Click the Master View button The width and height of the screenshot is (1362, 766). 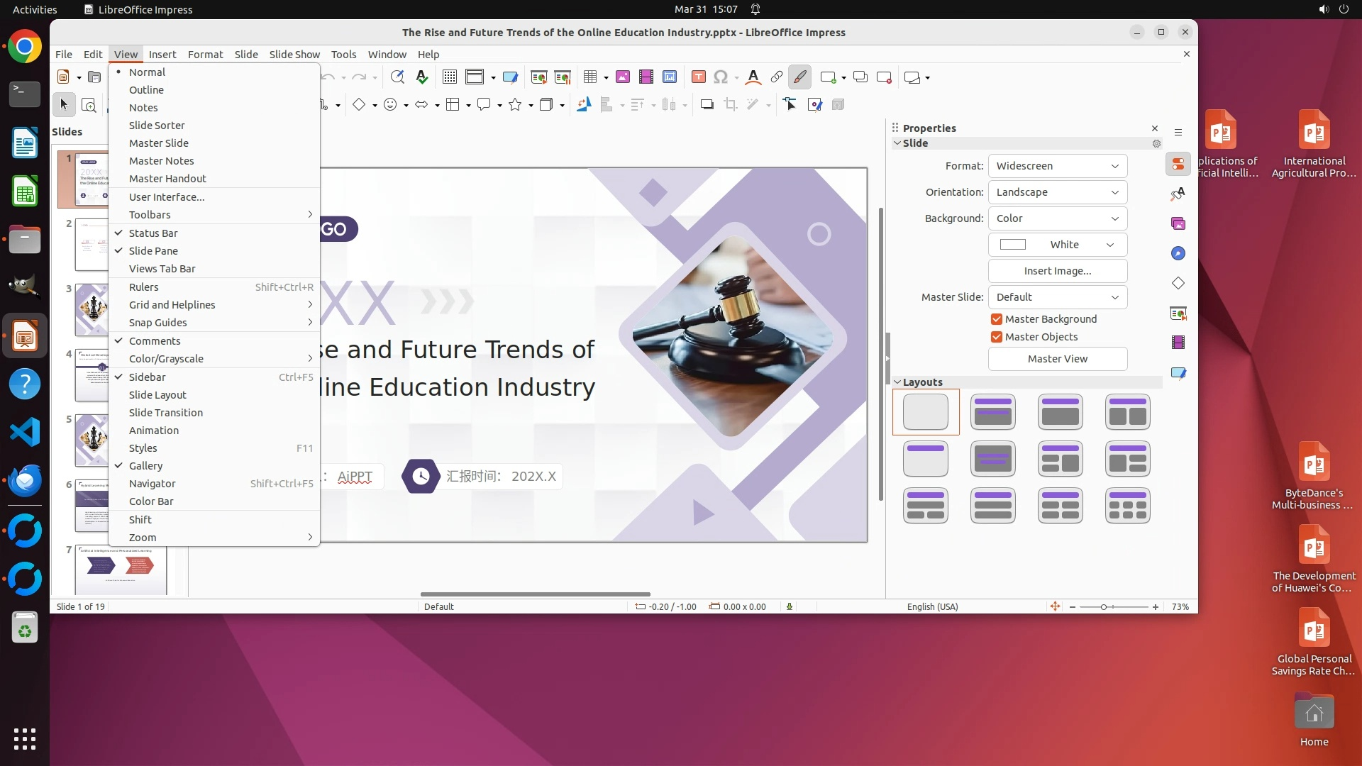[x=1057, y=359]
